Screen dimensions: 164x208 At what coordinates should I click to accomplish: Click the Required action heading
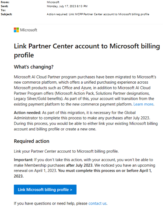coord(32,141)
